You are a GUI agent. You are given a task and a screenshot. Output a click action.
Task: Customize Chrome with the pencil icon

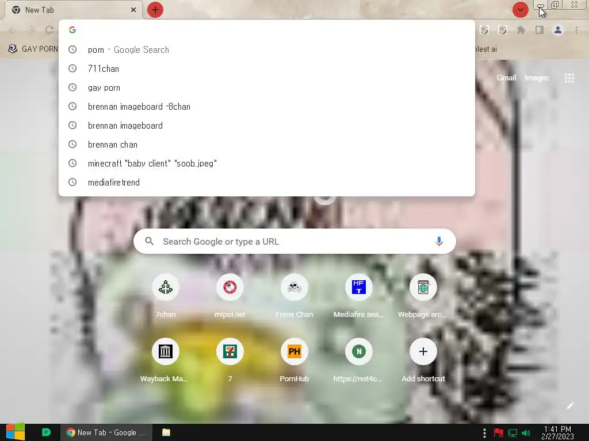point(570,405)
